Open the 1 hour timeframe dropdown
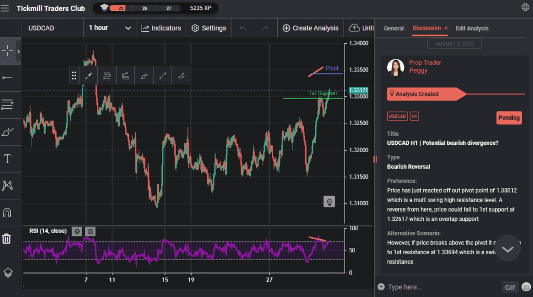This screenshot has height=297, width=533. [109, 28]
